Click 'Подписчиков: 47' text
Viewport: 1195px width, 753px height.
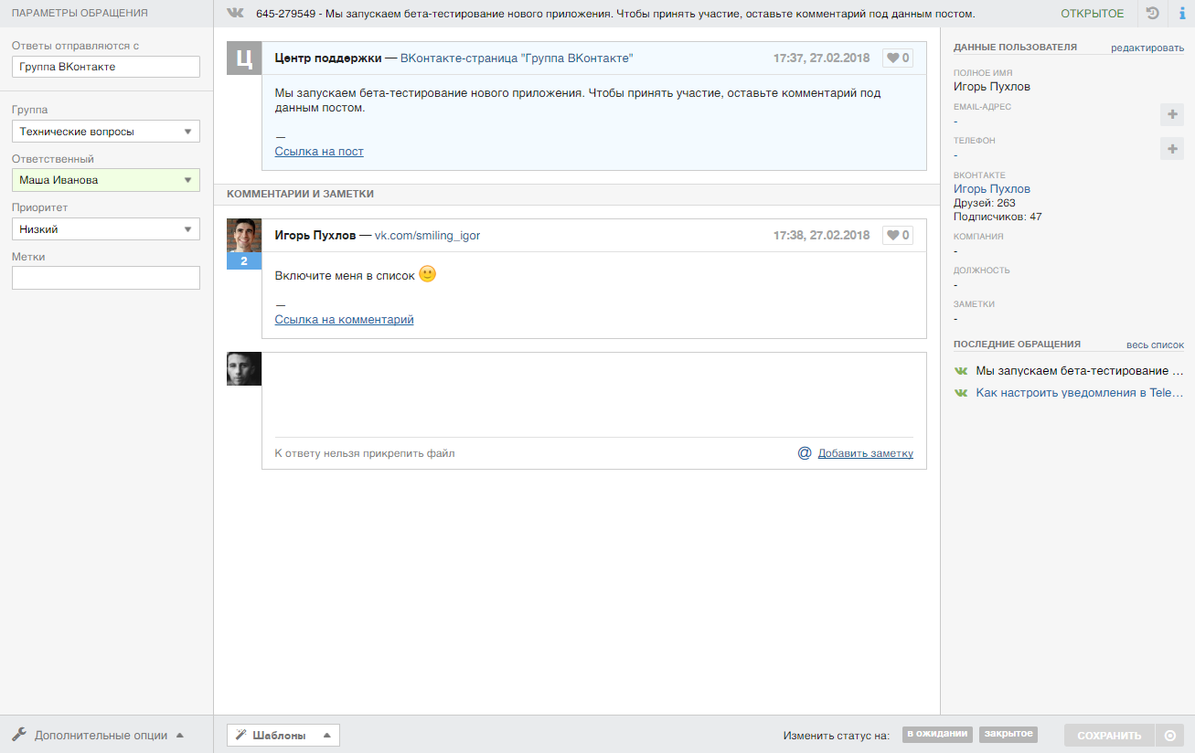pyautogui.click(x=998, y=217)
